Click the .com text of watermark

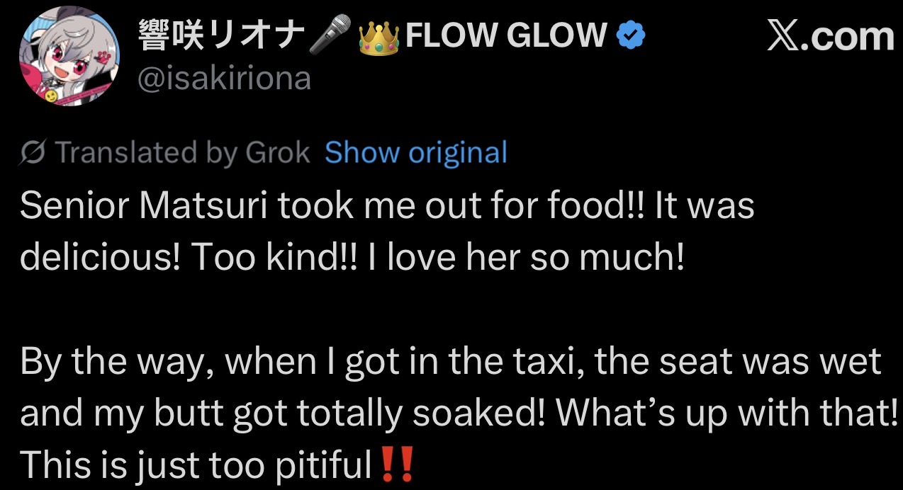click(848, 36)
